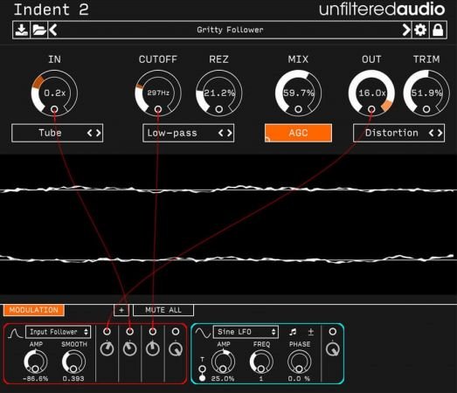Click modulation input port under CUTOFF knob
Screen dimensions: 457x393
pyautogui.click(x=158, y=109)
